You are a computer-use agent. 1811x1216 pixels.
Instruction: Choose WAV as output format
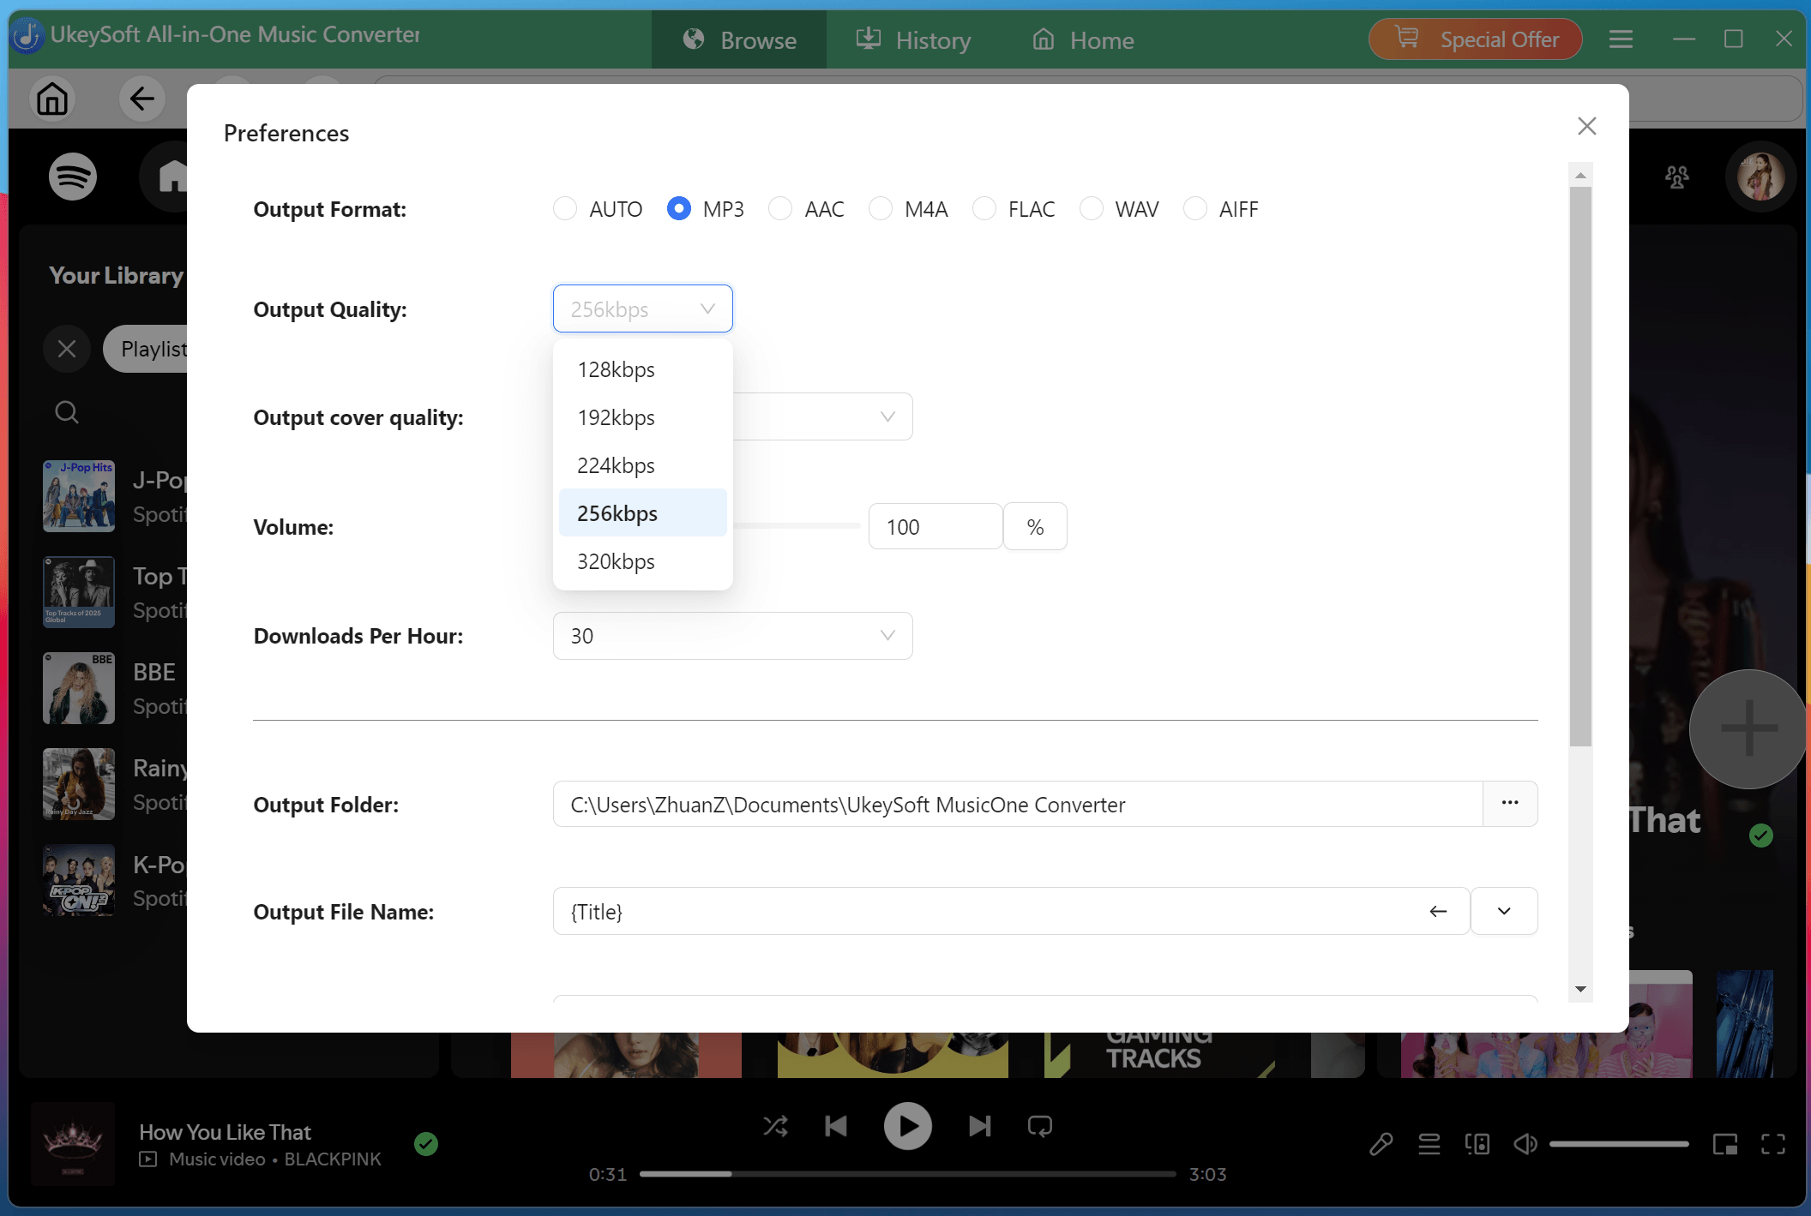pos(1092,208)
